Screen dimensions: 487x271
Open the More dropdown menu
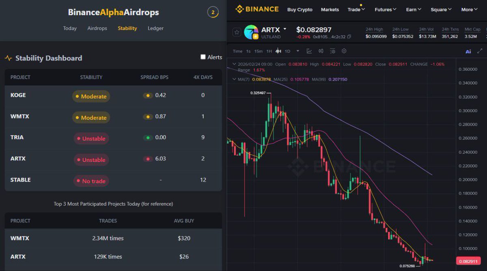[469, 9]
